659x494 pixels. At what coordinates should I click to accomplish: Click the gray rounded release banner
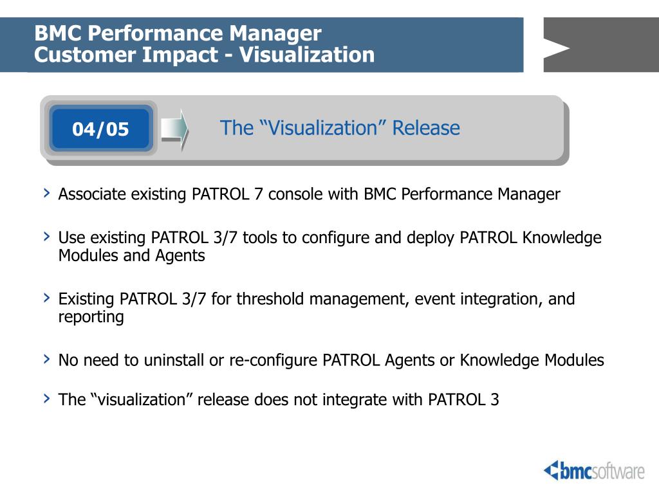tap(304, 130)
